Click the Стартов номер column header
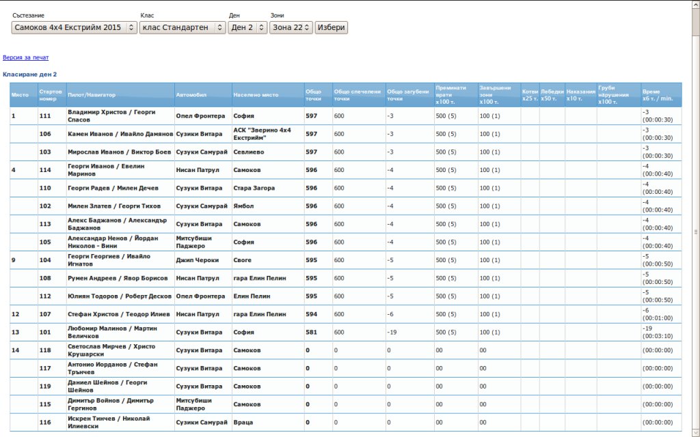This screenshot has height=437, width=700. 51,95
